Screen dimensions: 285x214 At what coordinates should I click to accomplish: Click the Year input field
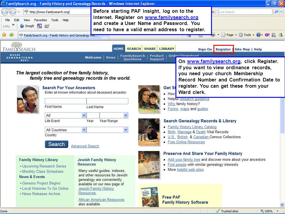pyautogui.click(x=93, y=115)
